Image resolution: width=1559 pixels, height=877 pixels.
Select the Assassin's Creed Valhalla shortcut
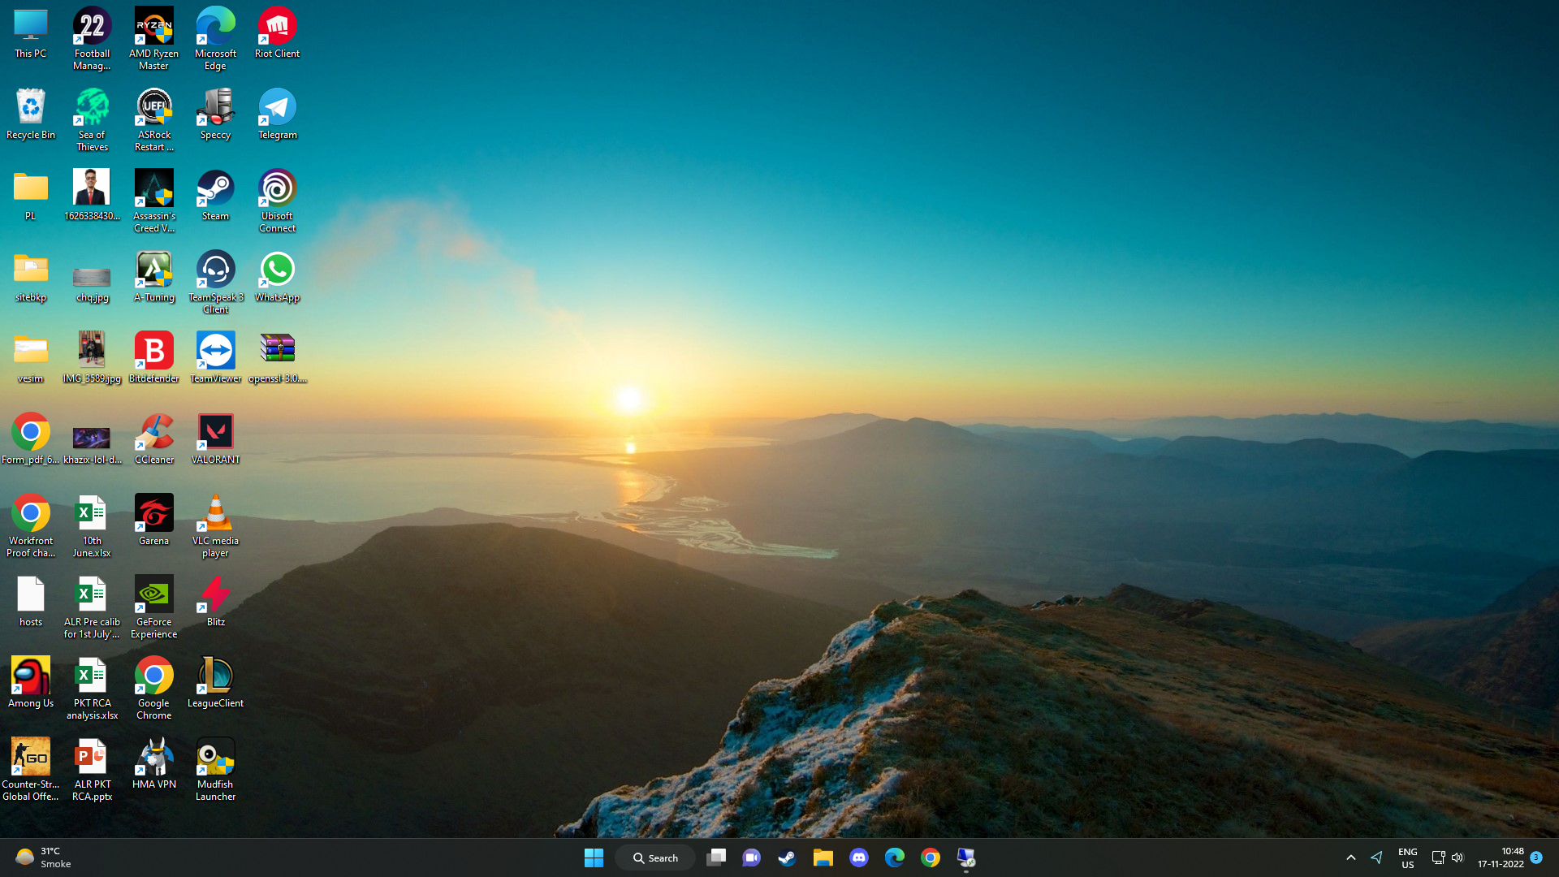(x=153, y=201)
